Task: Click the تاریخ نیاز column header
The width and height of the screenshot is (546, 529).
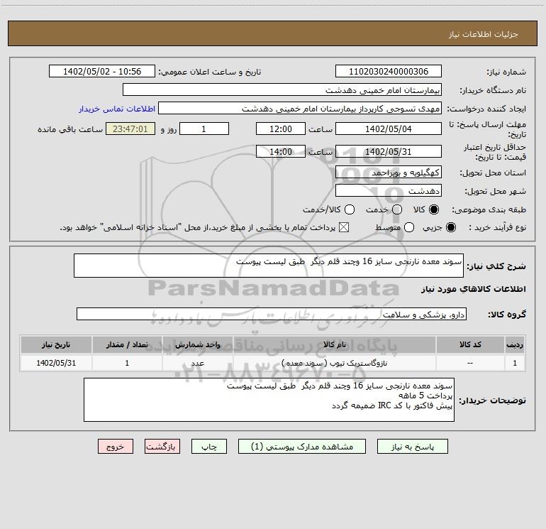Action: pos(56,344)
